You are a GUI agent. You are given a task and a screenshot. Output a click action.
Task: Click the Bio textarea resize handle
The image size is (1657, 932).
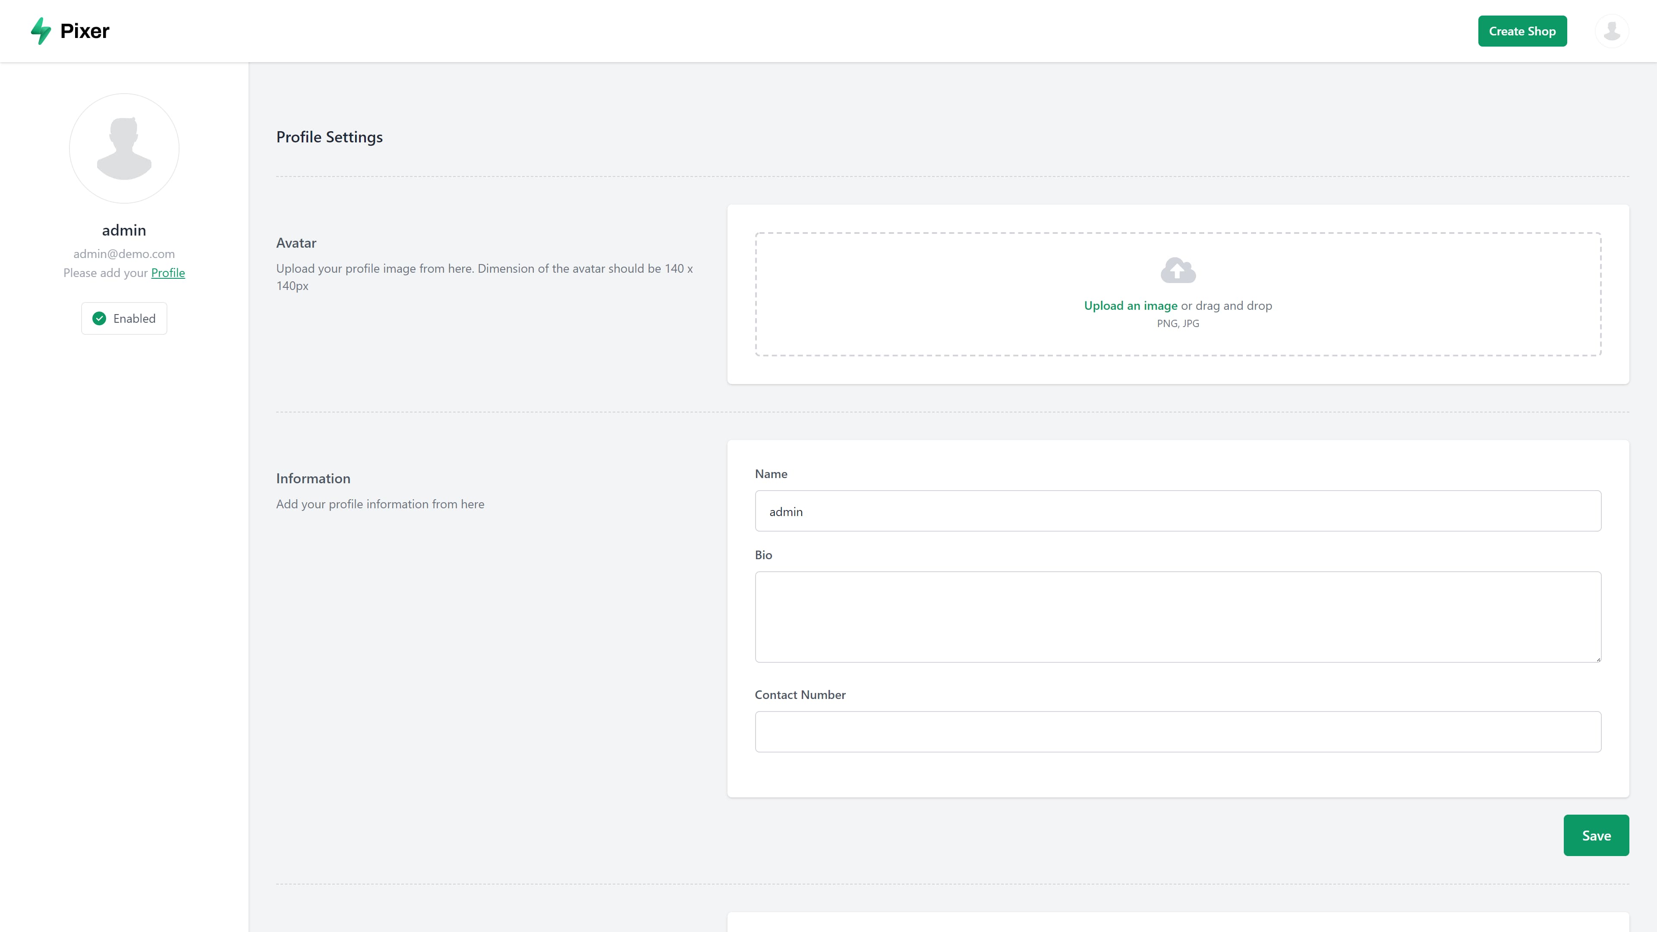[x=1597, y=658]
